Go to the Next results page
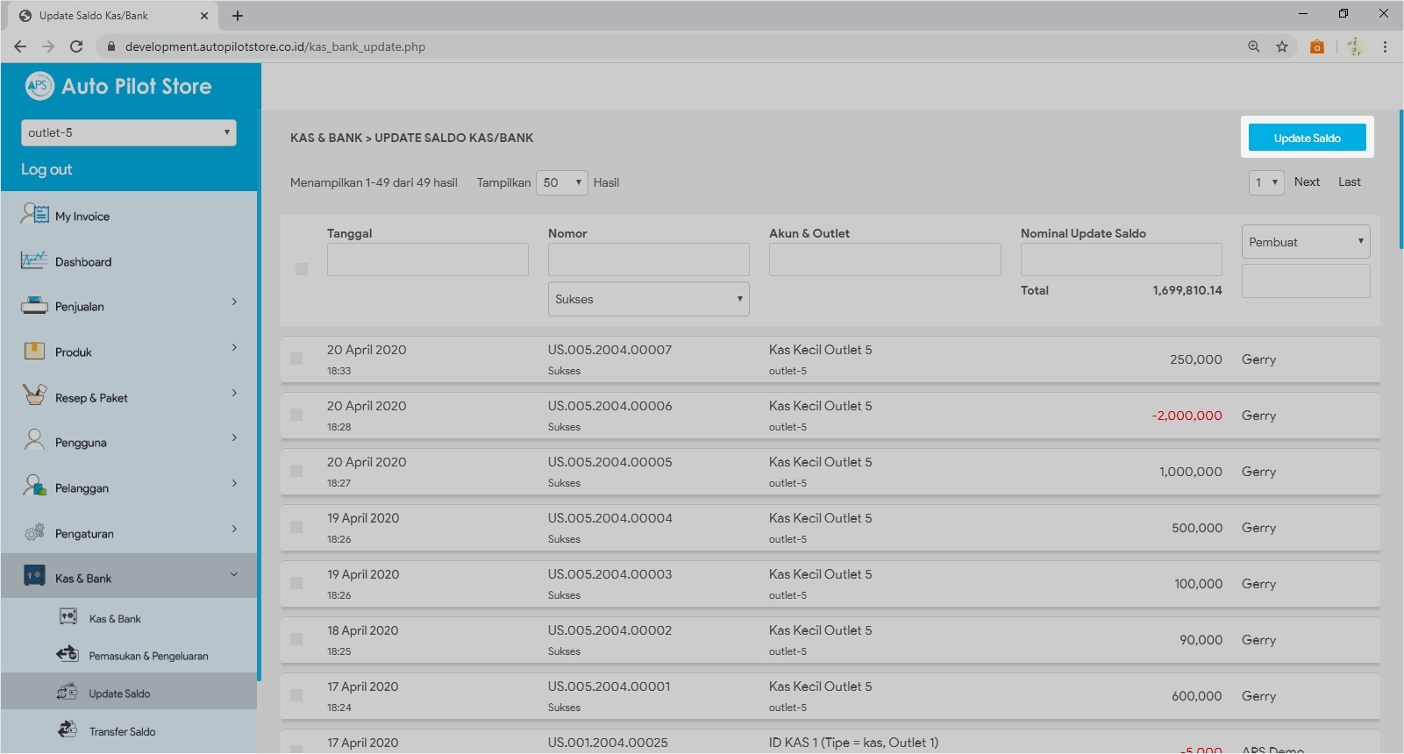Viewport: 1404px width, 754px height. [1307, 182]
